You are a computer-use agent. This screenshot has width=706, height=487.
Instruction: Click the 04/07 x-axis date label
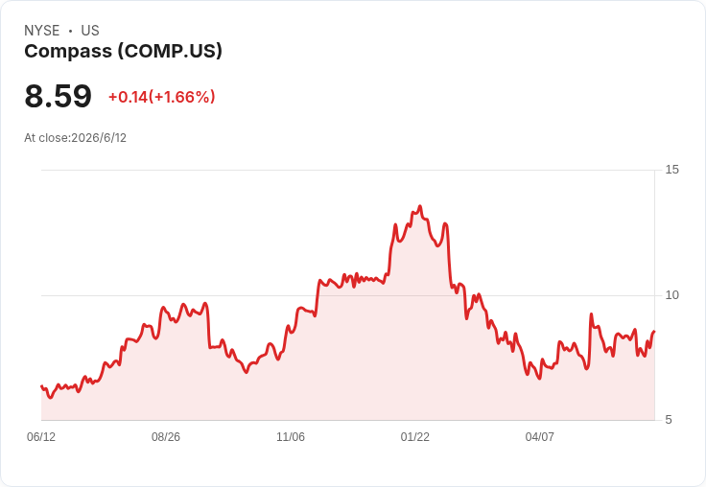click(539, 437)
